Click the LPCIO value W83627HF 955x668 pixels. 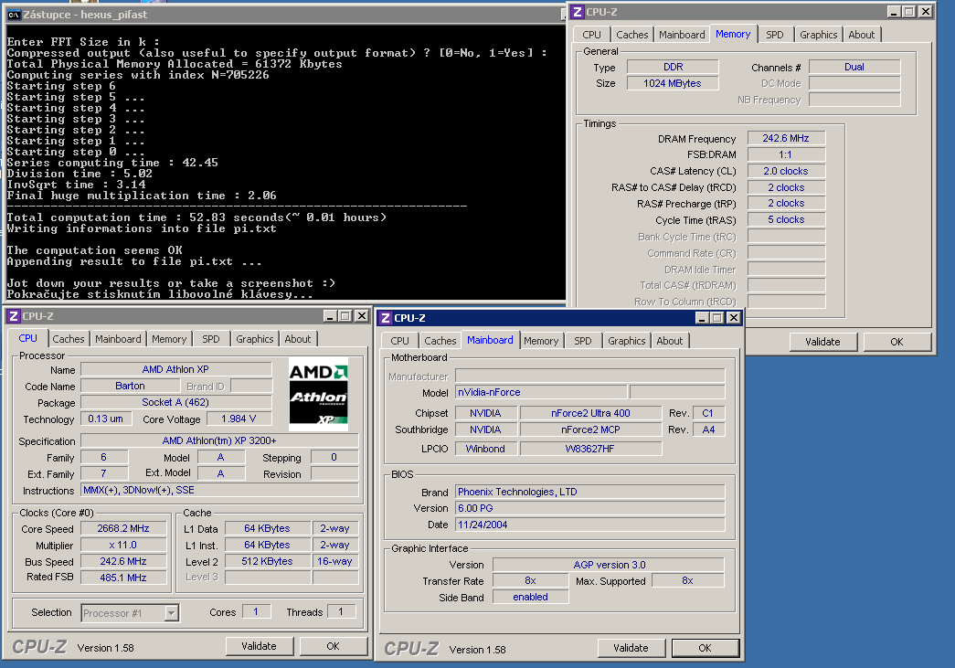pyautogui.click(x=590, y=449)
